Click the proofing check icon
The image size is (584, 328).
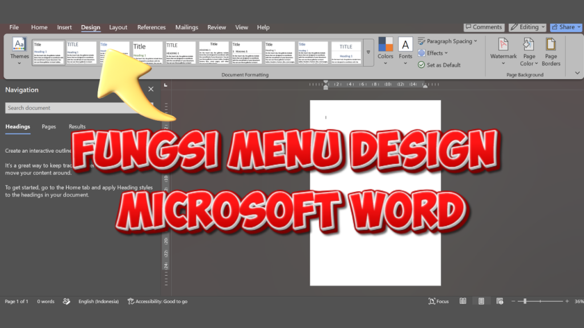click(x=66, y=302)
